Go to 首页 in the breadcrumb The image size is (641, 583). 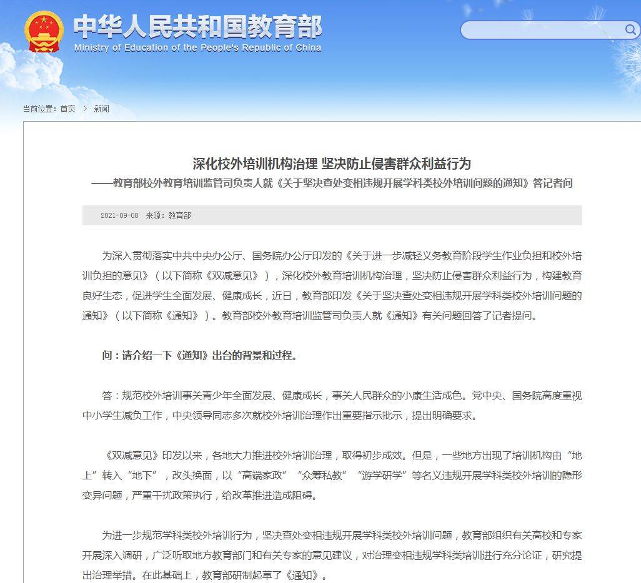67,109
